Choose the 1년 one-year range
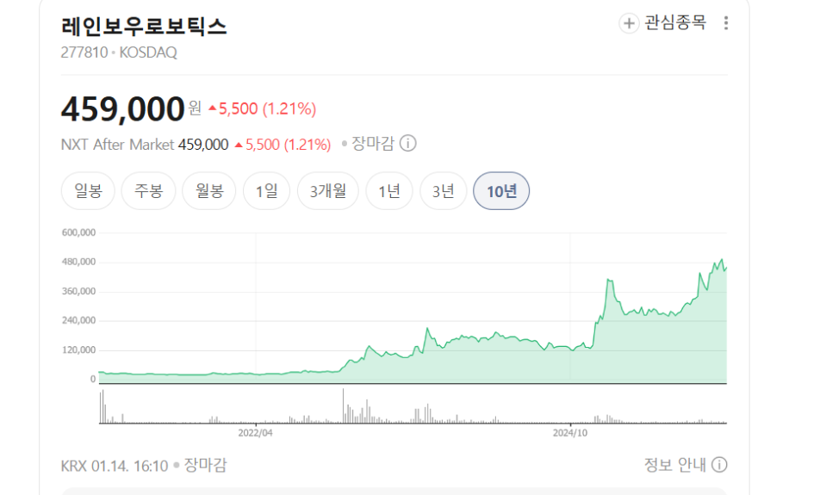The image size is (832, 495). [x=389, y=191]
